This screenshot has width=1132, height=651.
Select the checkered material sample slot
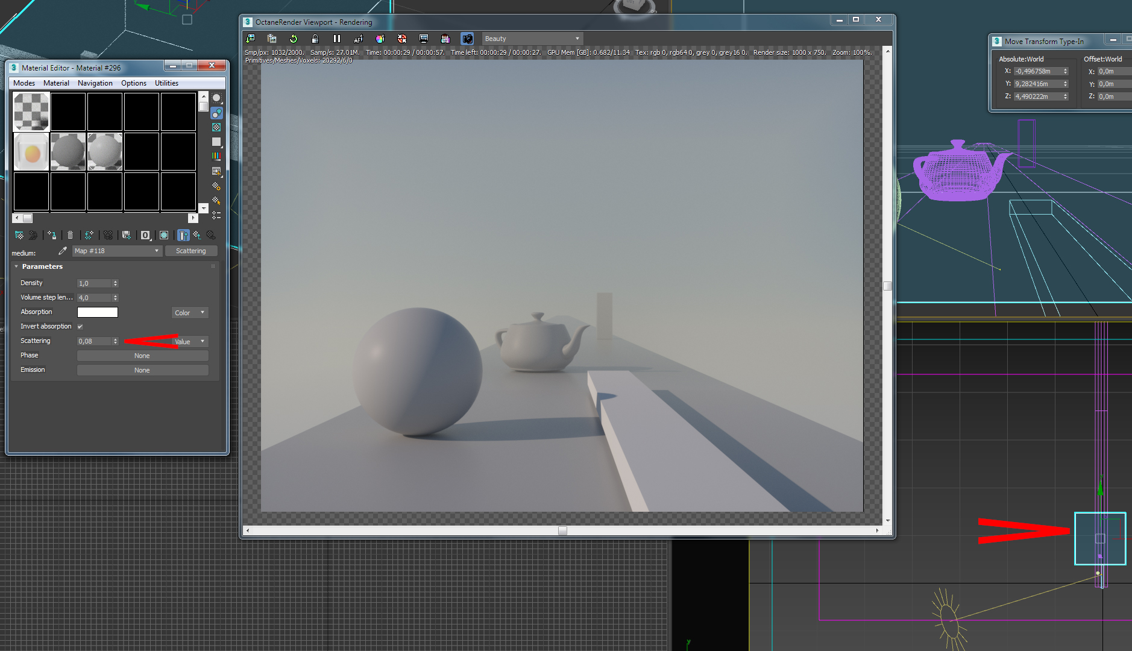(31, 112)
